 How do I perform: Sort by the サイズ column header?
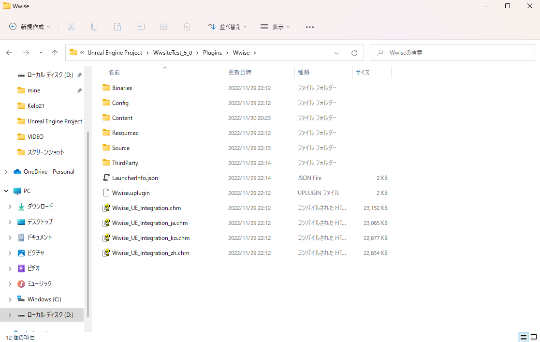[363, 73]
